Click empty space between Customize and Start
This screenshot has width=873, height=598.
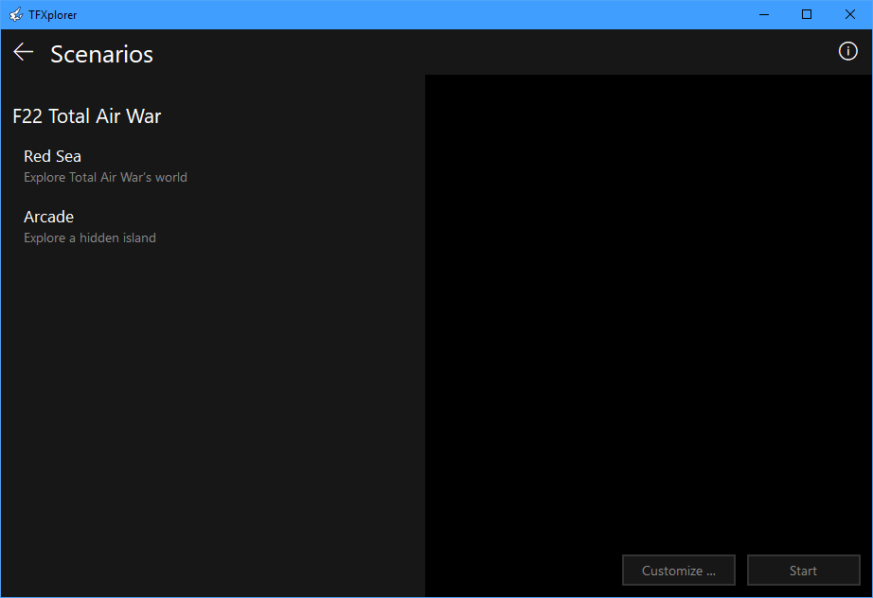tap(741, 571)
